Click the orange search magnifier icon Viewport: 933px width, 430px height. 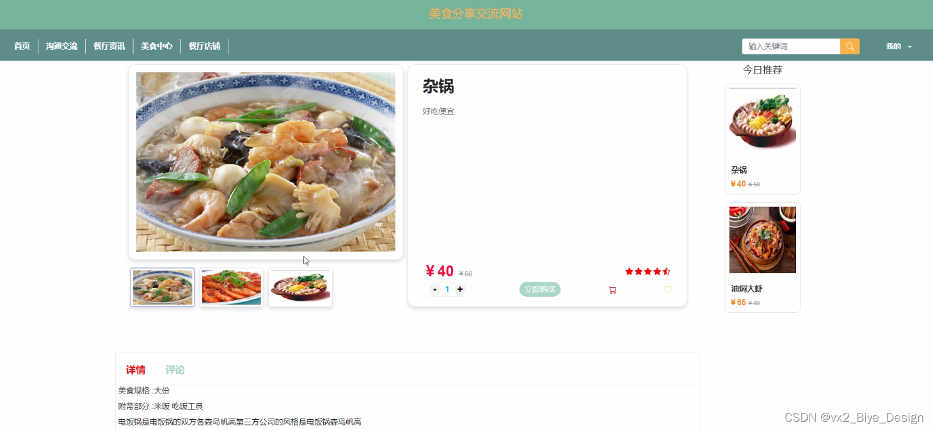point(850,46)
